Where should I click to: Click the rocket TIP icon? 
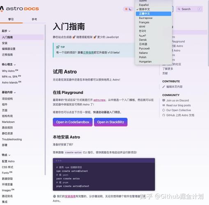[58, 47]
